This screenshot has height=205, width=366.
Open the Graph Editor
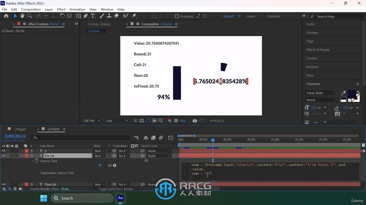pos(171,138)
